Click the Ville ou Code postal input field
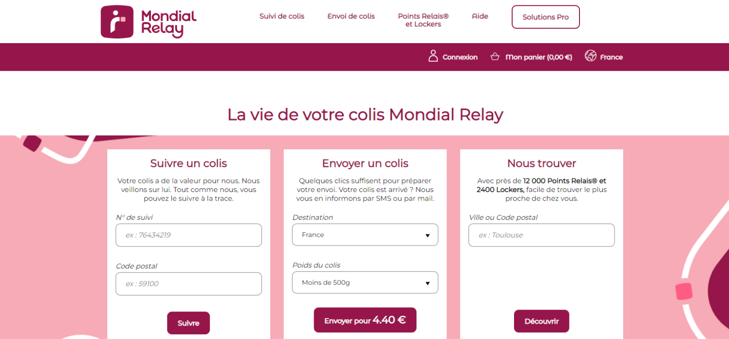Image resolution: width=729 pixels, height=339 pixels. [541, 235]
